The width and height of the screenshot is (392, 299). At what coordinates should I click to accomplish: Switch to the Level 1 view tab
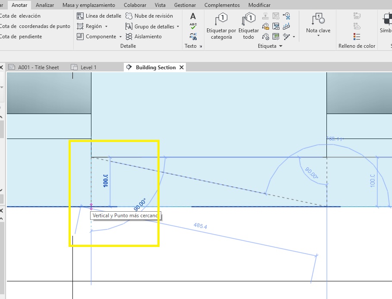(x=88, y=68)
